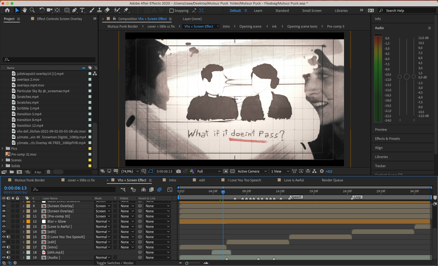Select the Rotation tool
The image size is (438, 266).
[x=42, y=10]
